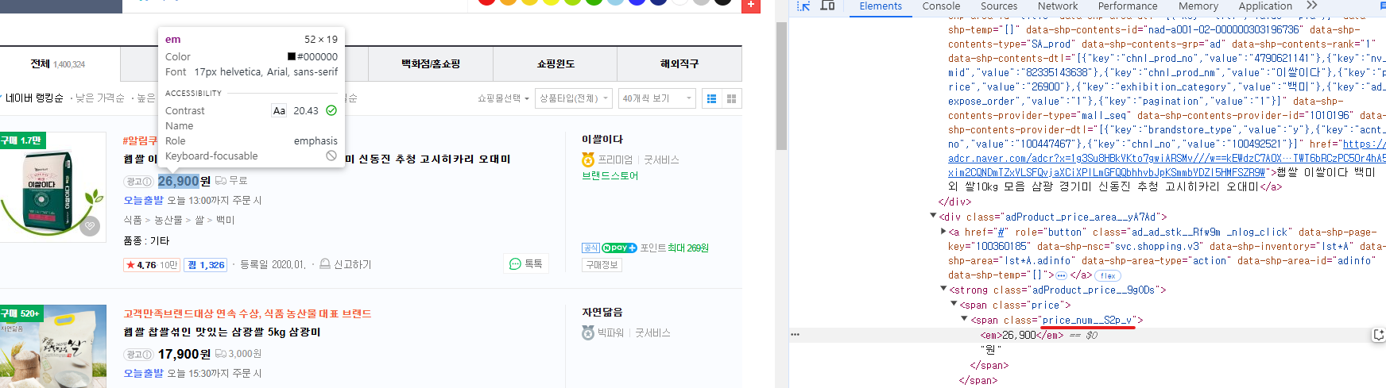Viewport: 1386px width, 388px height.
Task: Click the 농산물 category breadcrumb
Action: click(168, 220)
